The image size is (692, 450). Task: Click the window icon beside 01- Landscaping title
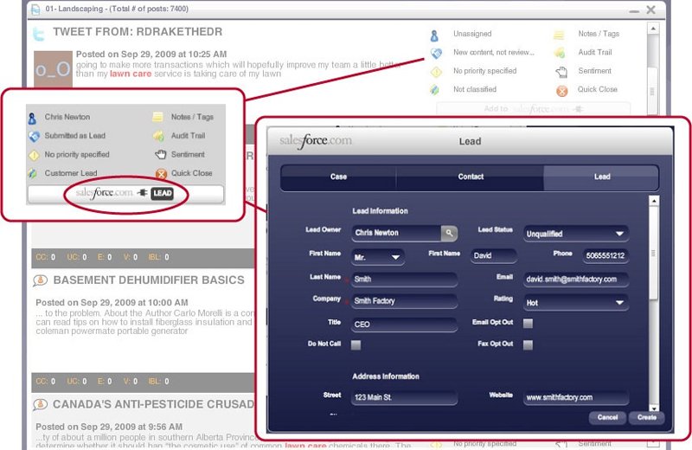pos(35,10)
